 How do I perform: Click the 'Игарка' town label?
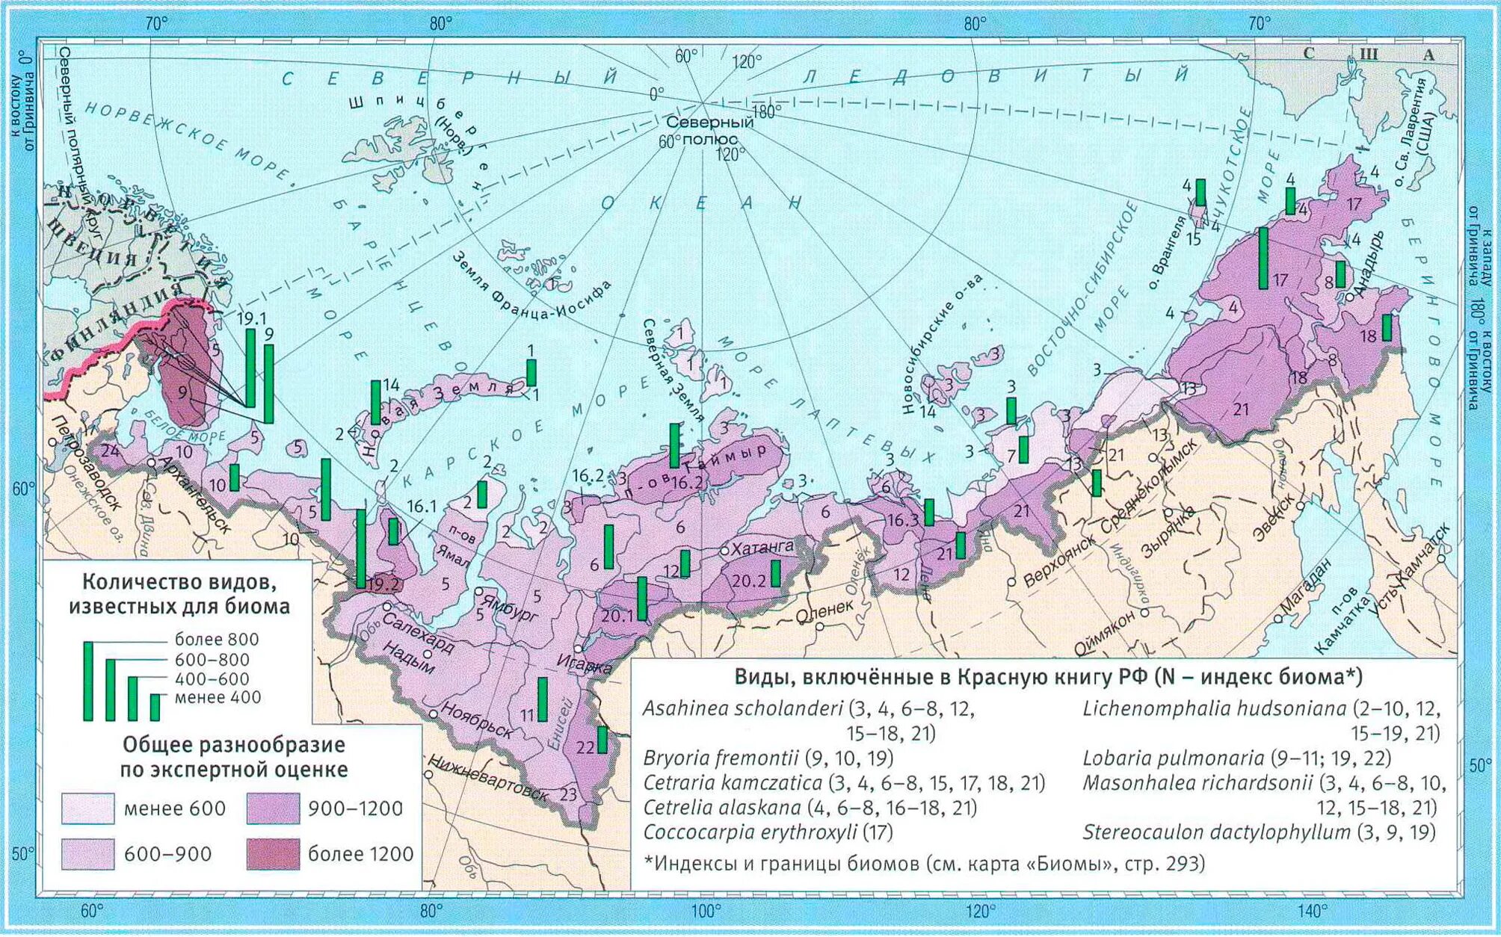[x=584, y=664]
